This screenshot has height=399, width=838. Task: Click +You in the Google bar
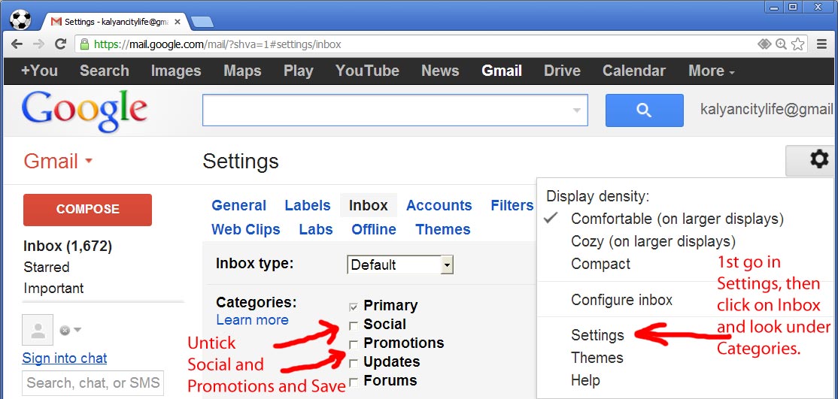pyautogui.click(x=40, y=71)
